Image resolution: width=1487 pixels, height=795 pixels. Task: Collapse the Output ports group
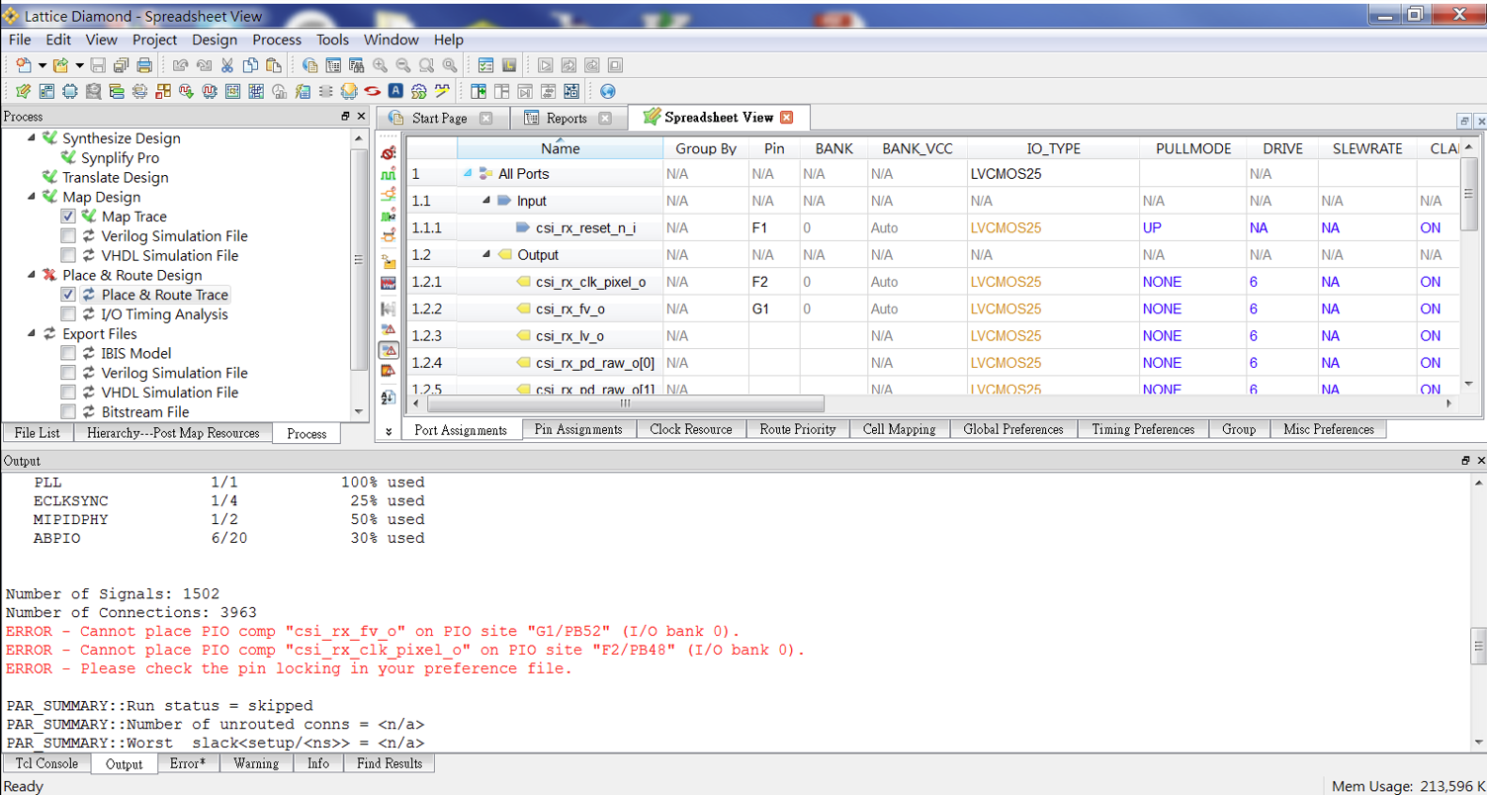pyautogui.click(x=486, y=255)
